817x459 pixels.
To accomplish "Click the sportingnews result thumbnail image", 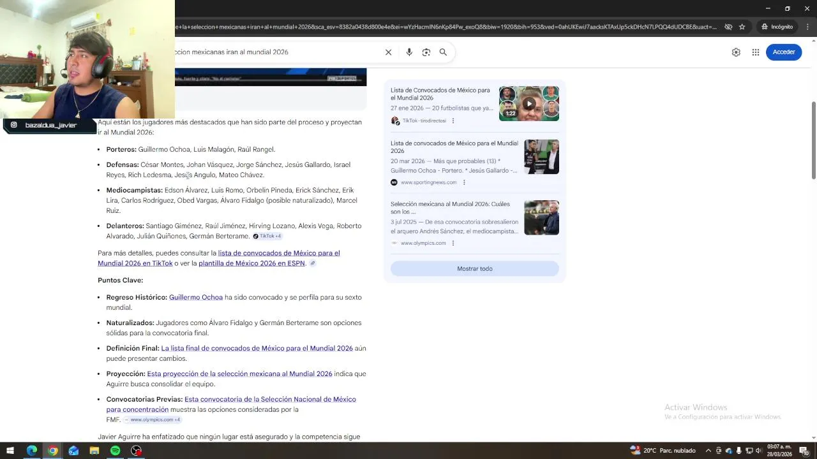I will [541, 157].
